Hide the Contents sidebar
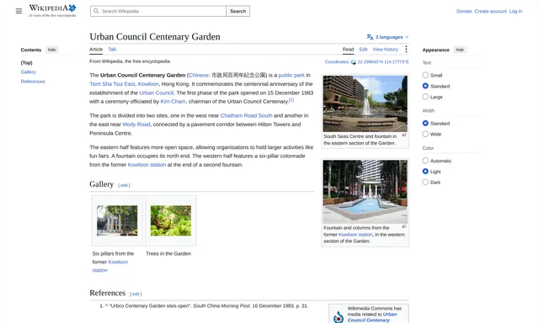This screenshot has width=539, height=323. 51,50
